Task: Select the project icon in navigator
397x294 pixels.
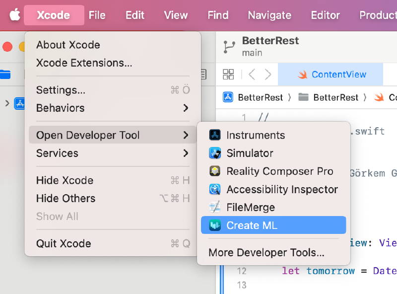Action: point(19,103)
